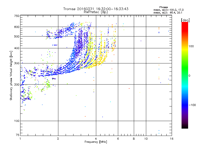This screenshot has height=151, width=202.
Task: Click the x-axis tick label '4'
Action: point(96,139)
